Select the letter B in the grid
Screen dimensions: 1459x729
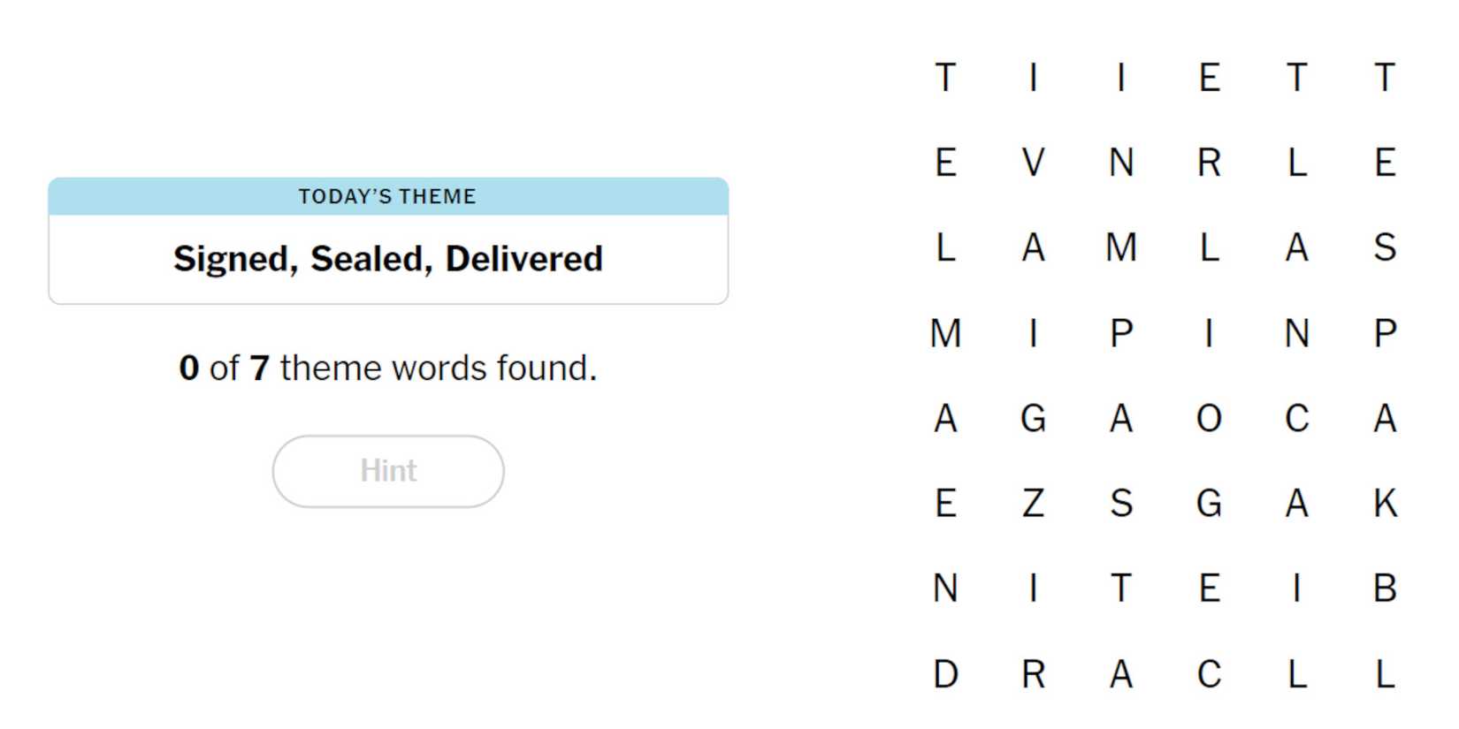point(1384,589)
